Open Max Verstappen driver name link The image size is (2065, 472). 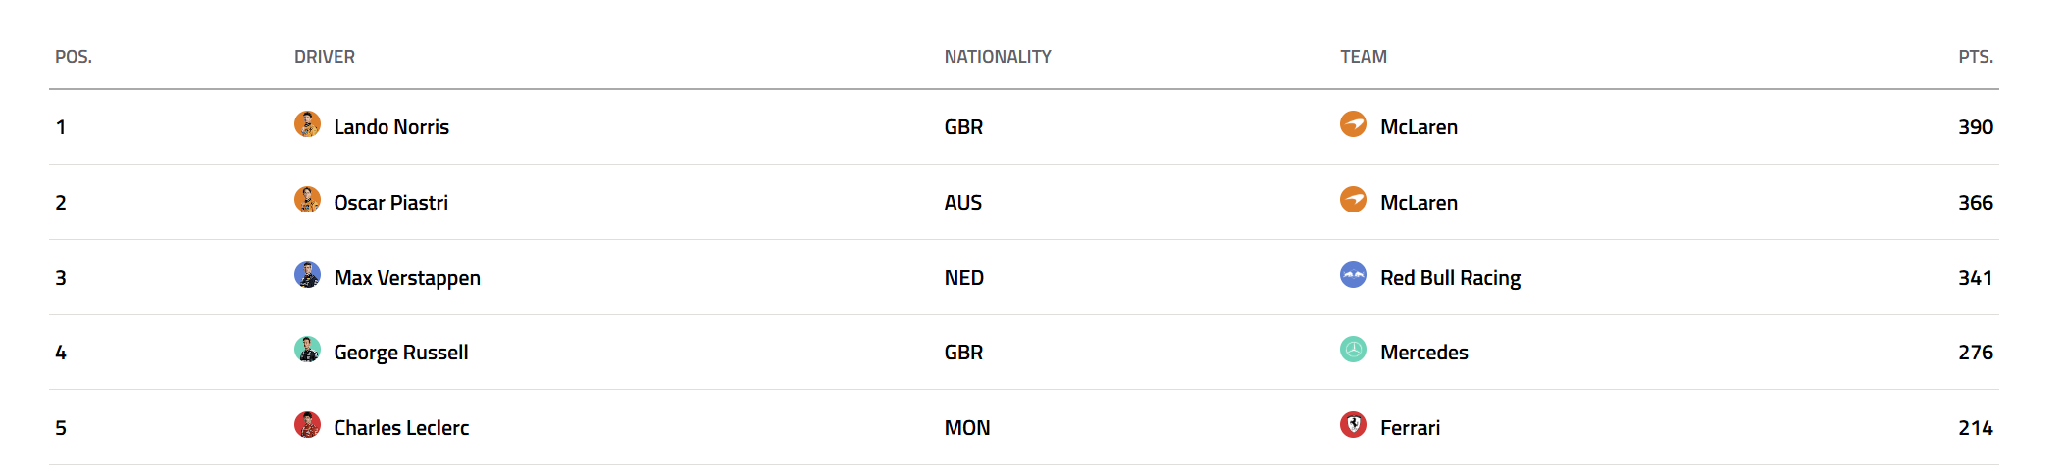407,278
